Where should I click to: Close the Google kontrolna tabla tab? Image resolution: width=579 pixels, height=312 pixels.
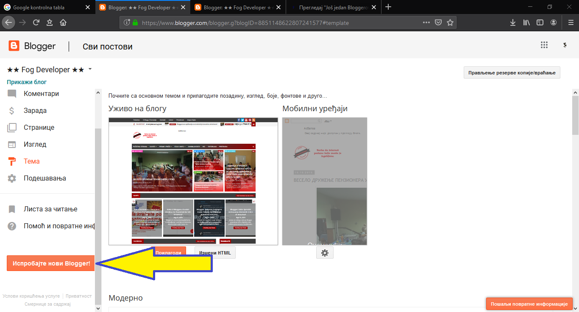click(88, 7)
